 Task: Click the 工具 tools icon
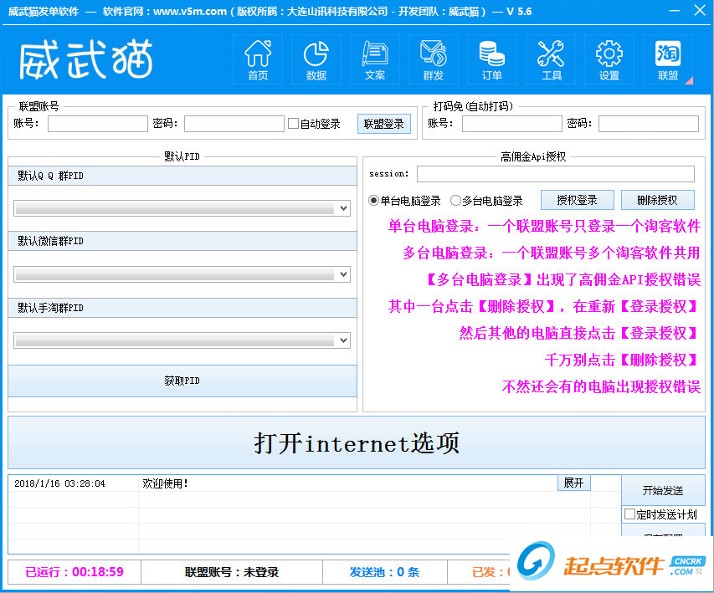[x=550, y=59]
